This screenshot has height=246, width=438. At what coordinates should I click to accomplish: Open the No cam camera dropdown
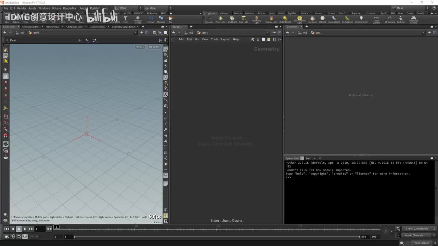(154, 47)
